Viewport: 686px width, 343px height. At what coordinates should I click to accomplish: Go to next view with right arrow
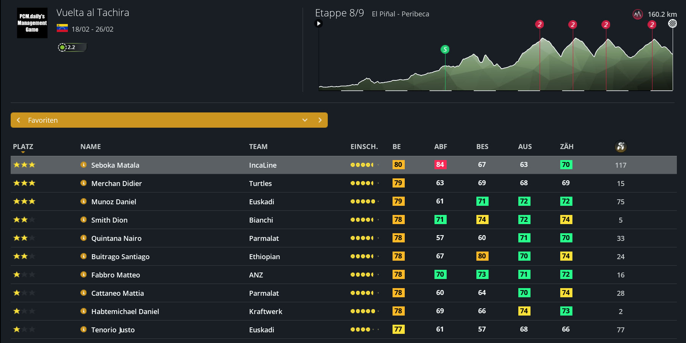click(320, 120)
